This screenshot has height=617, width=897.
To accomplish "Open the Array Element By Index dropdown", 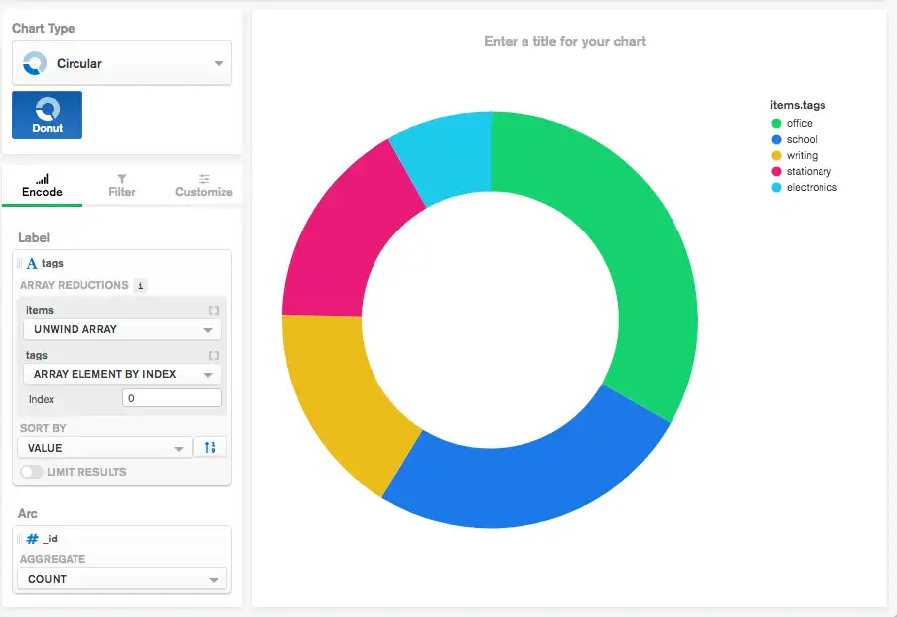I will tap(121, 375).
